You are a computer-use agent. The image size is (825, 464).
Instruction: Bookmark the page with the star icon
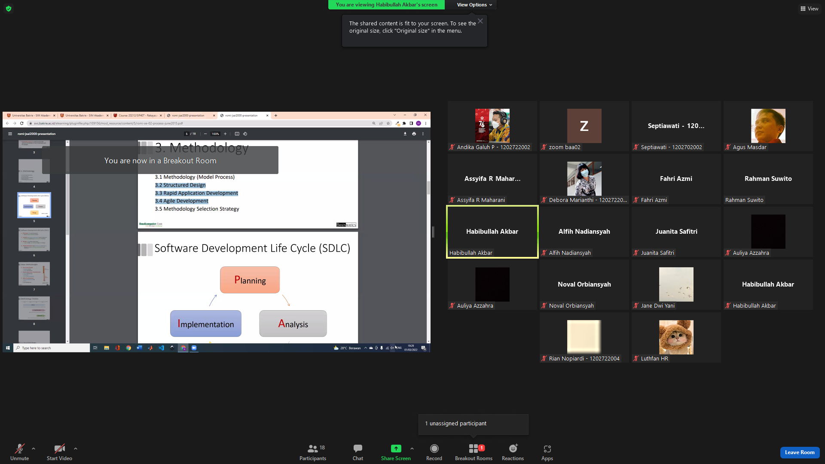click(388, 123)
